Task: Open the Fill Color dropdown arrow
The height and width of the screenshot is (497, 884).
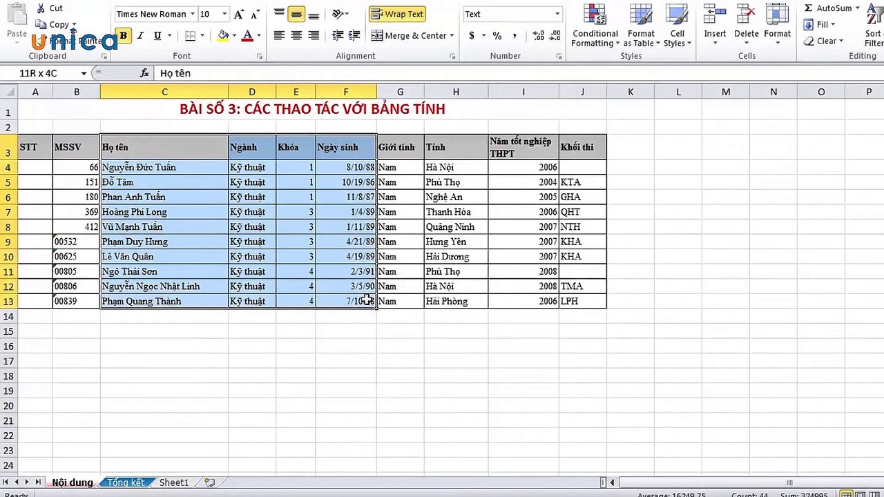Action: click(235, 35)
